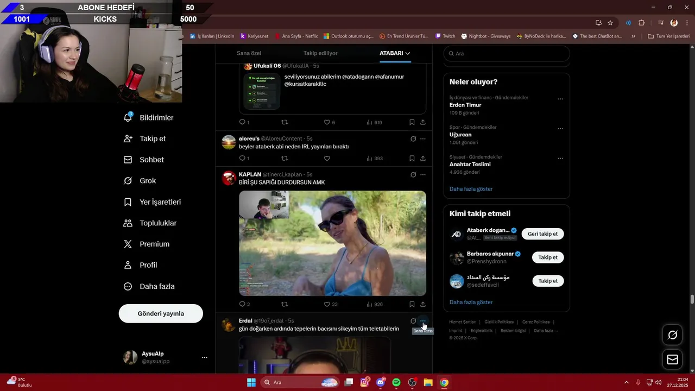Open Profil page

(x=140, y=265)
